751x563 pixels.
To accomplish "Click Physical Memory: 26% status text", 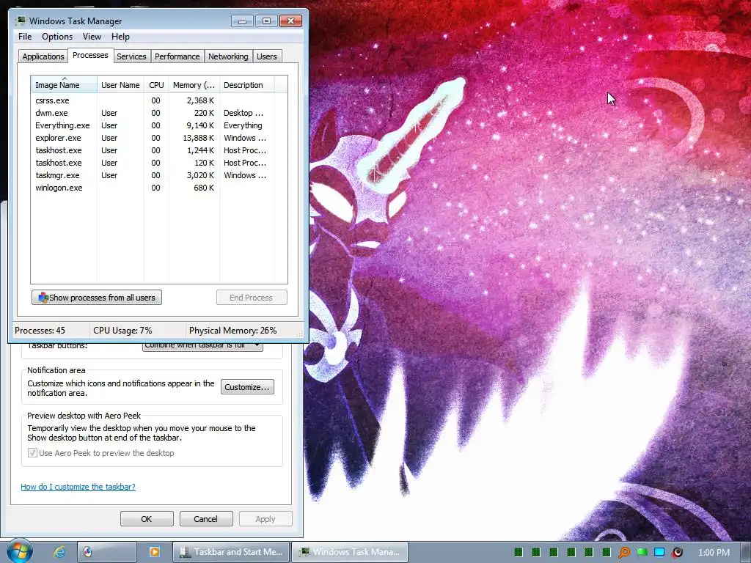I will 232,331.
